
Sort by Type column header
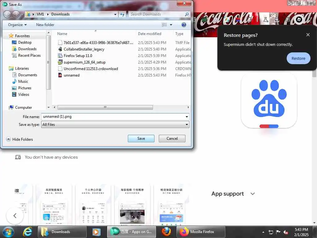(x=179, y=33)
